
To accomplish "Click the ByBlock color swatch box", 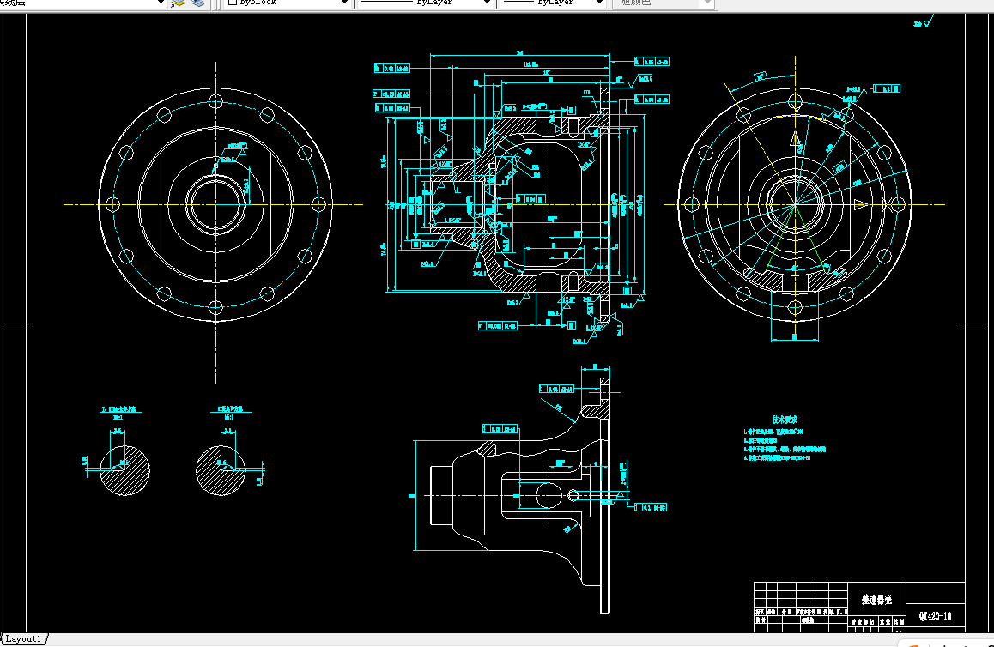I will (x=232, y=2).
